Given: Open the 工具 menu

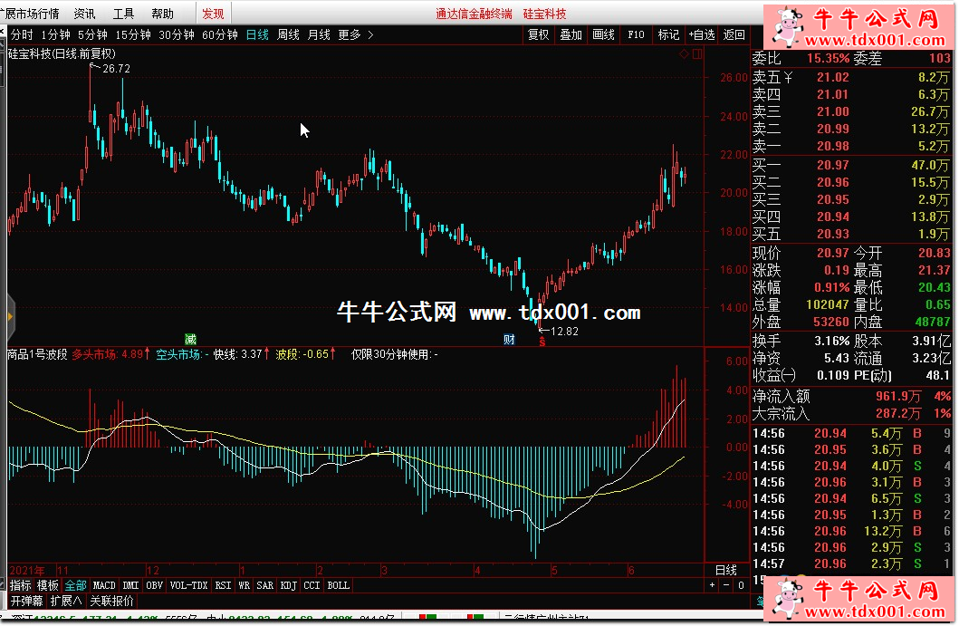Looking at the screenshot, I should point(124,14).
